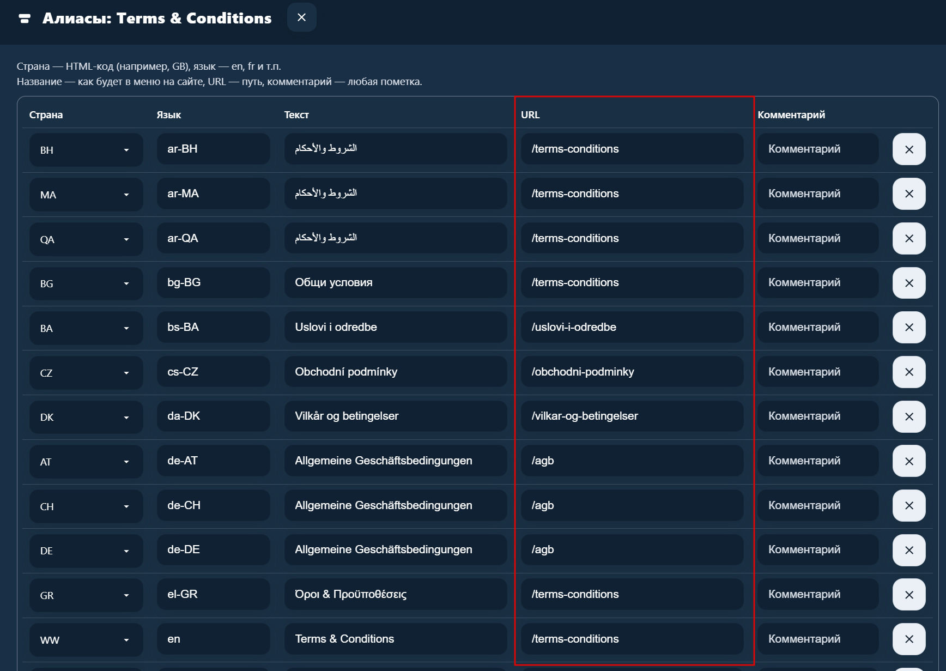Delete the da-DK alias row
This screenshot has height=671, width=946.
click(x=909, y=417)
